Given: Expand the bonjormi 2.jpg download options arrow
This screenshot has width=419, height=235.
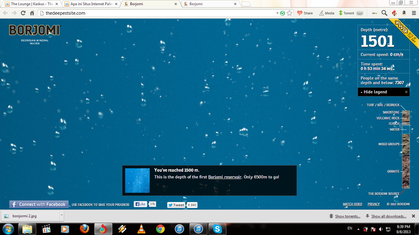Looking at the screenshot, I should click(62, 216).
